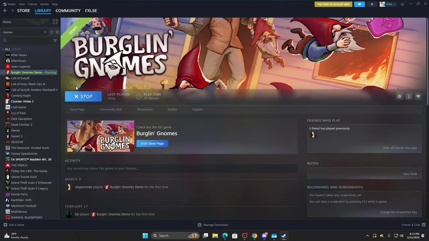Click Change My Screenshot Key
Image resolution: width=429 pixels, height=241 pixels.
click(398, 212)
